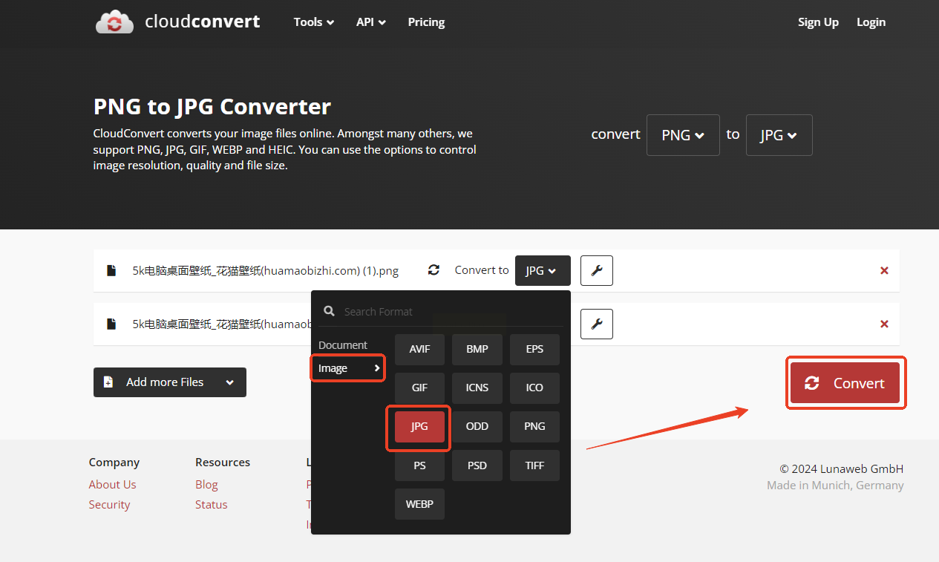939x562 pixels.
Task: Choose the WEBP format
Action: 419,504
